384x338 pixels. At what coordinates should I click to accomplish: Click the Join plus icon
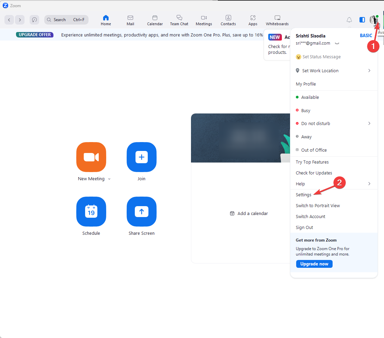(142, 157)
